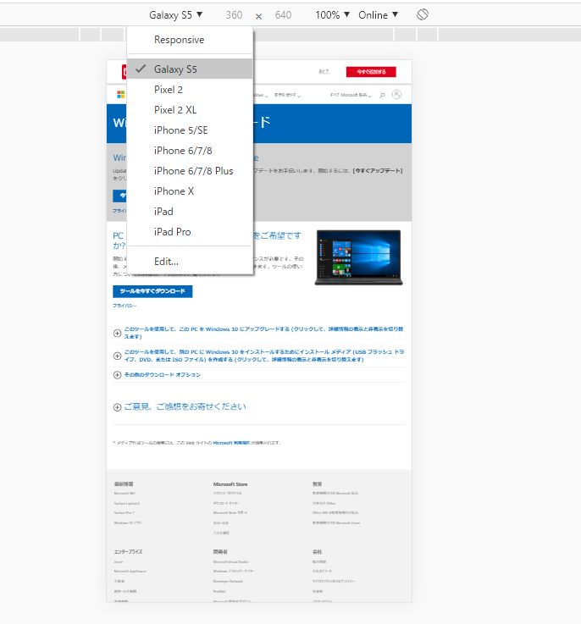Choose iPhone 6/7/8 Plus device
The width and height of the screenshot is (581, 624).
click(x=190, y=171)
